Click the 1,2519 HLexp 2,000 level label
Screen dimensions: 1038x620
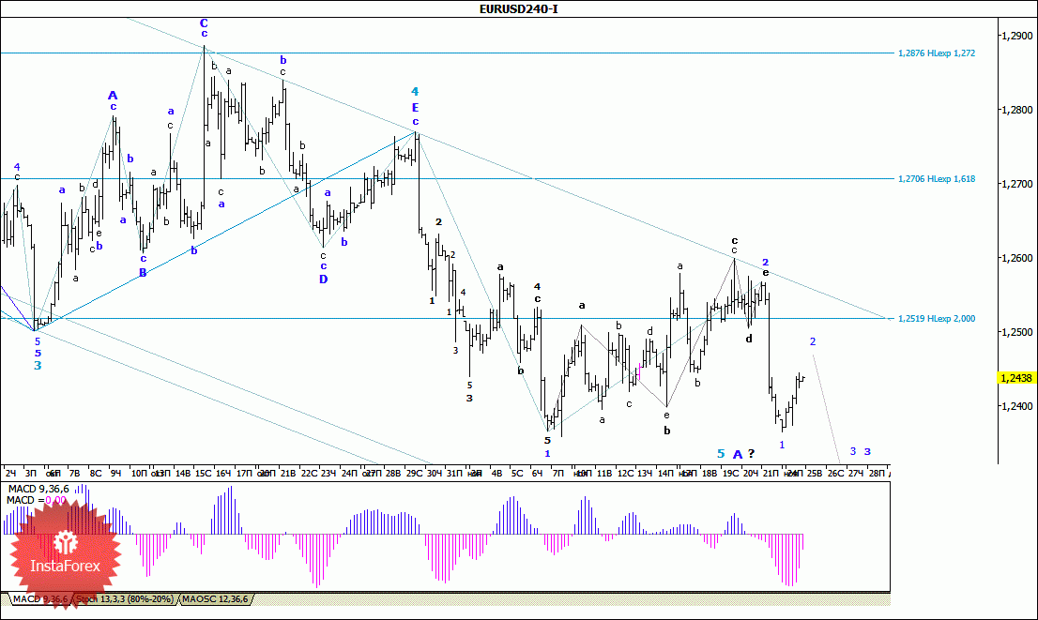(x=936, y=318)
